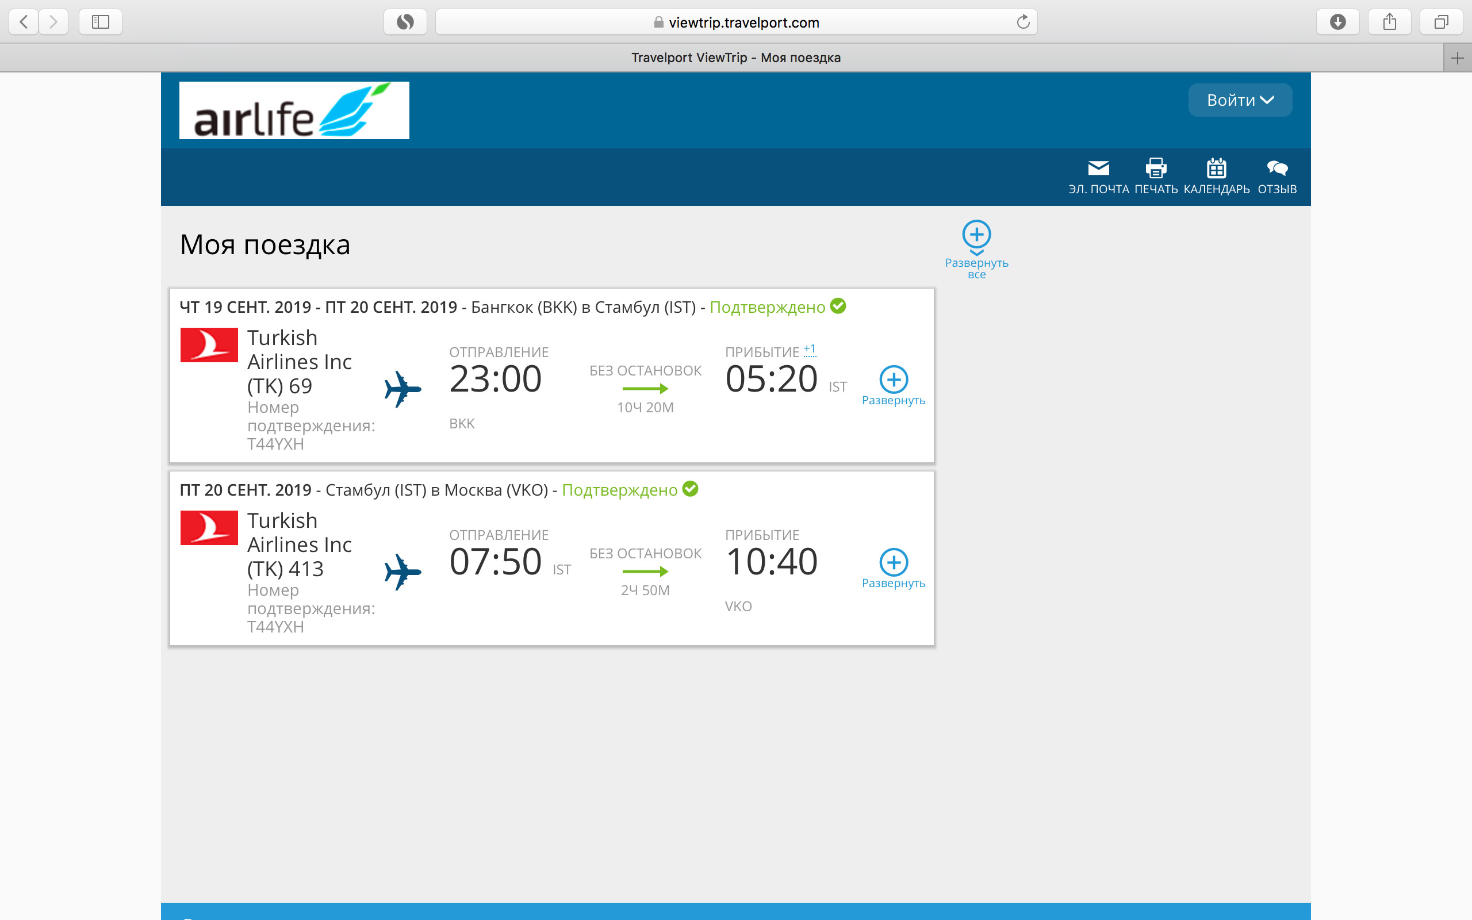Click the Turkish Airlines logo for TK 69
The image size is (1472, 920).
click(x=209, y=345)
